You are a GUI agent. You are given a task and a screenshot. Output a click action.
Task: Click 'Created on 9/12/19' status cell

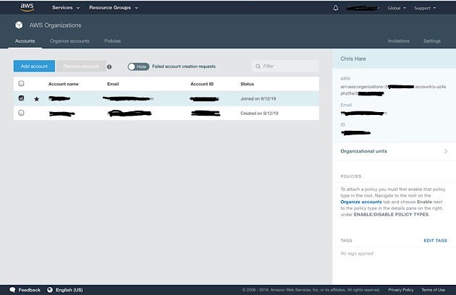(259, 114)
